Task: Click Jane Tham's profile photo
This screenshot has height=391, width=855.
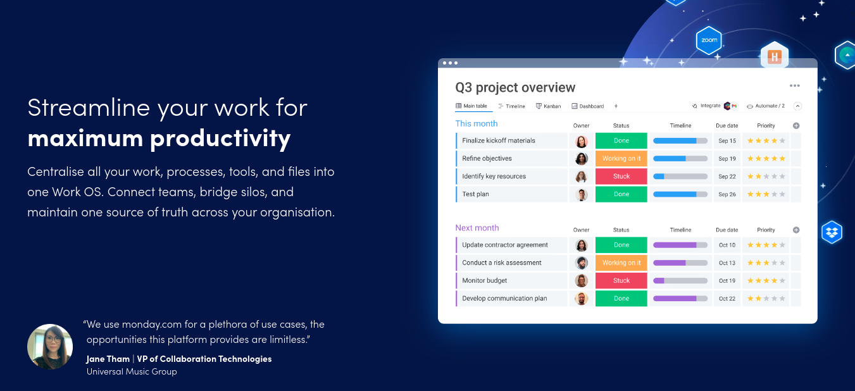Action: pos(50,347)
